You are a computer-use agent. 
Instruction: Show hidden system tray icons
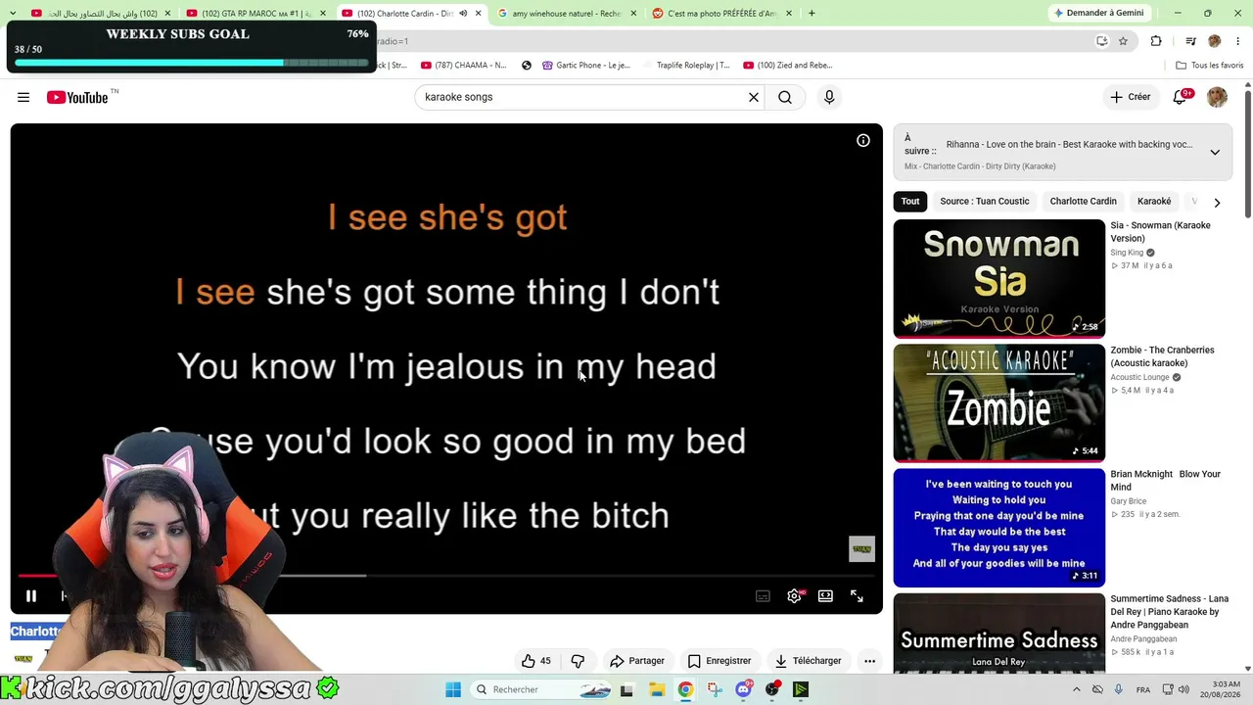1077,689
